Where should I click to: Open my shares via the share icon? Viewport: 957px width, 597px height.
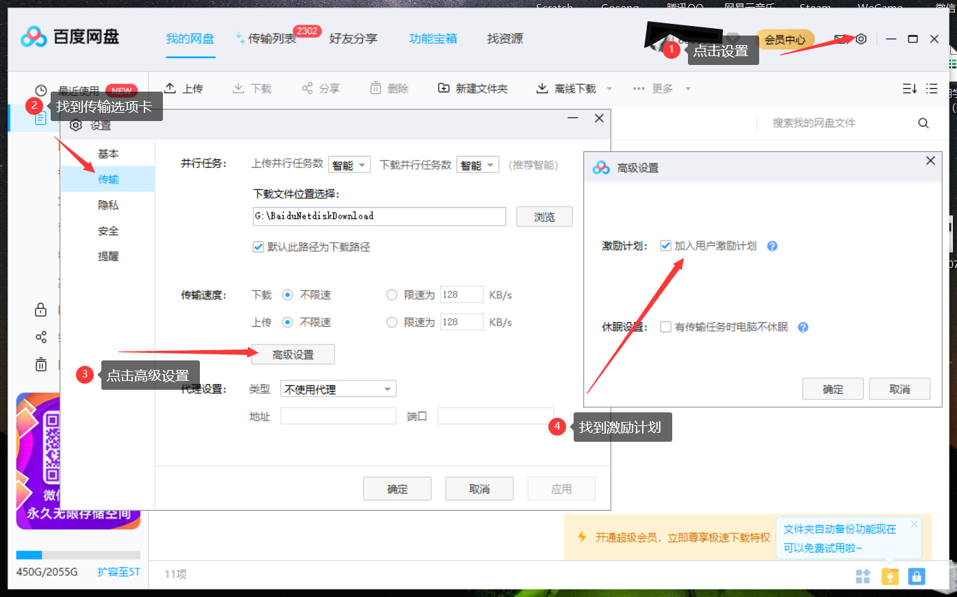pyautogui.click(x=40, y=336)
